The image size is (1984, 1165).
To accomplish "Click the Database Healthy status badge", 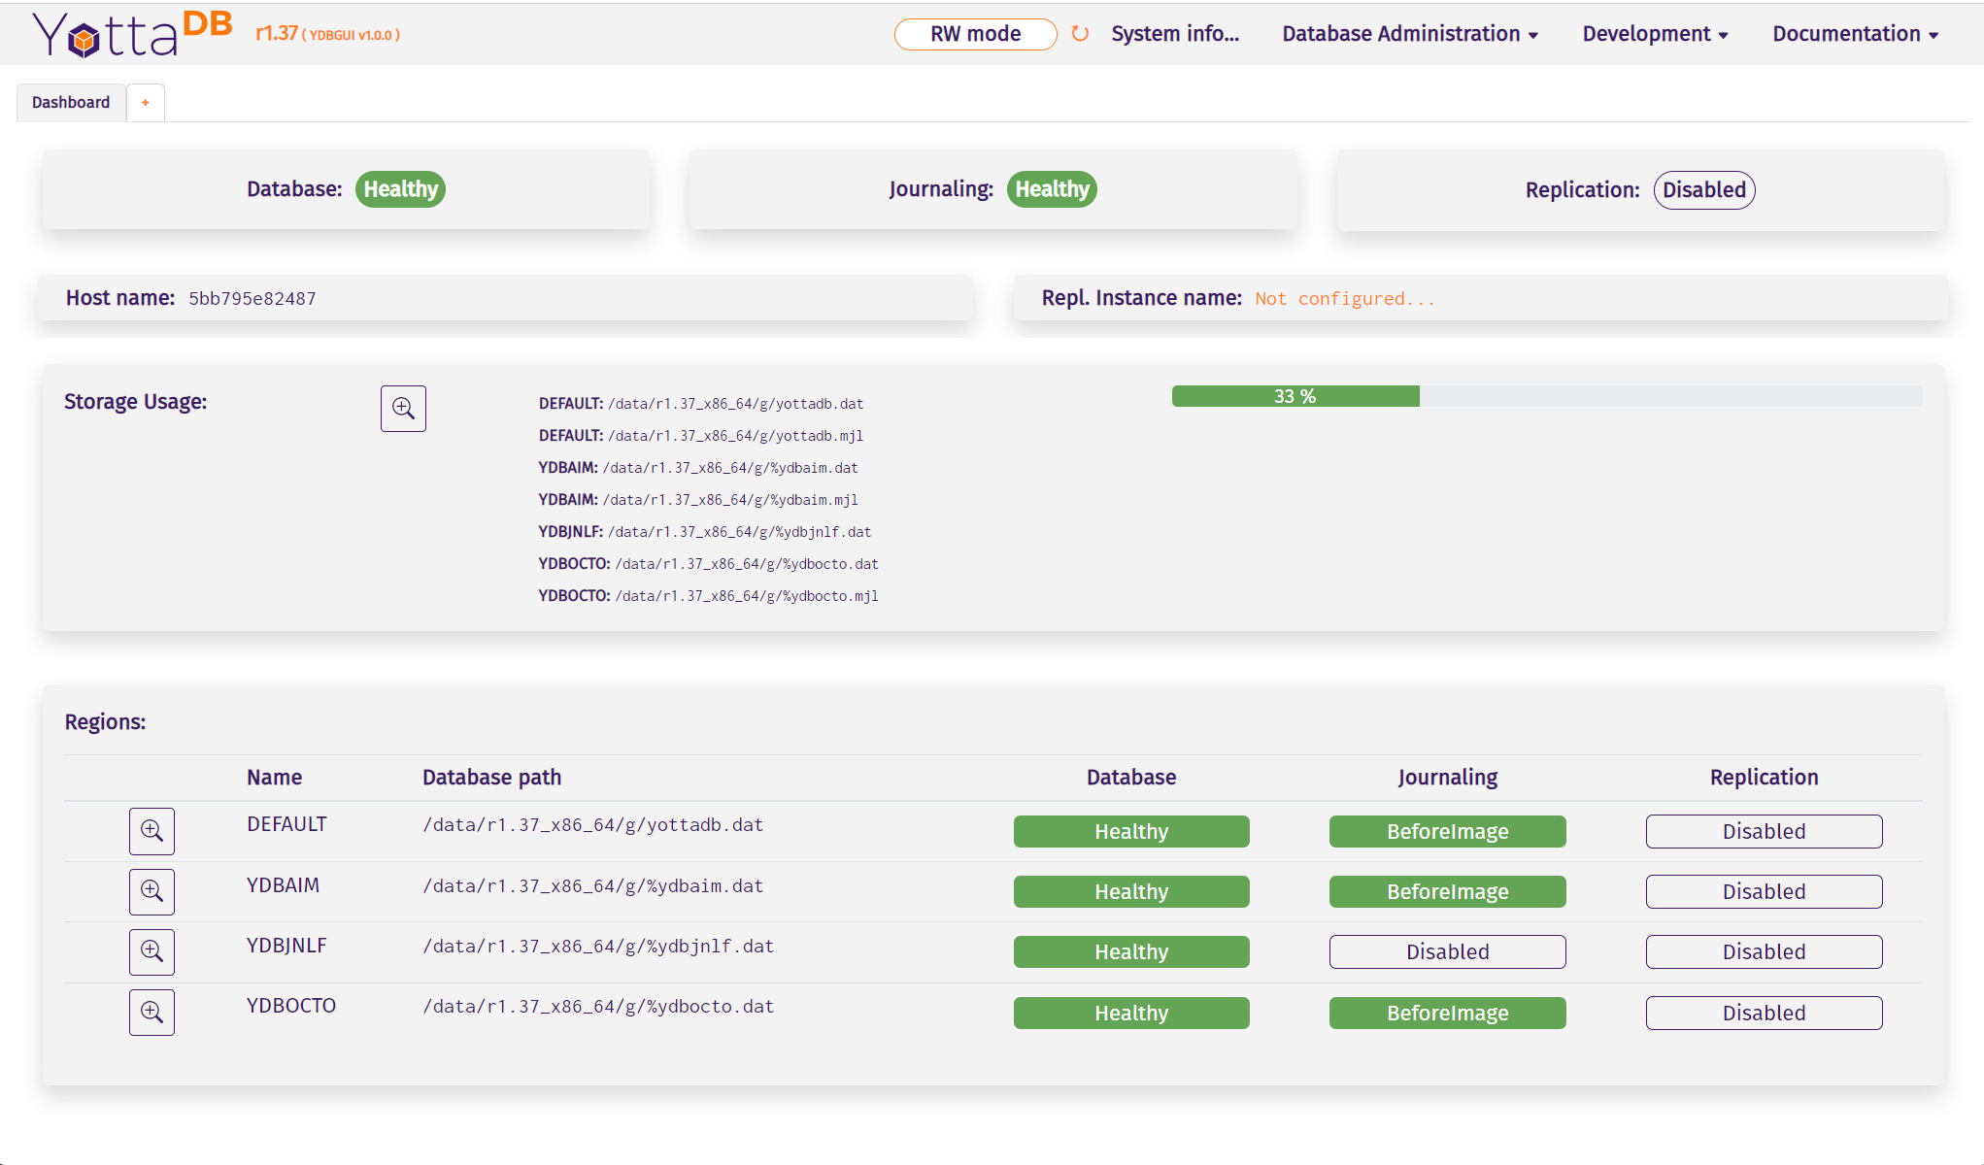I will (400, 189).
